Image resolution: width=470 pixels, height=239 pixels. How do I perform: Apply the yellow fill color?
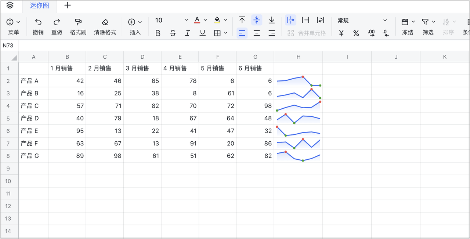[x=217, y=20]
